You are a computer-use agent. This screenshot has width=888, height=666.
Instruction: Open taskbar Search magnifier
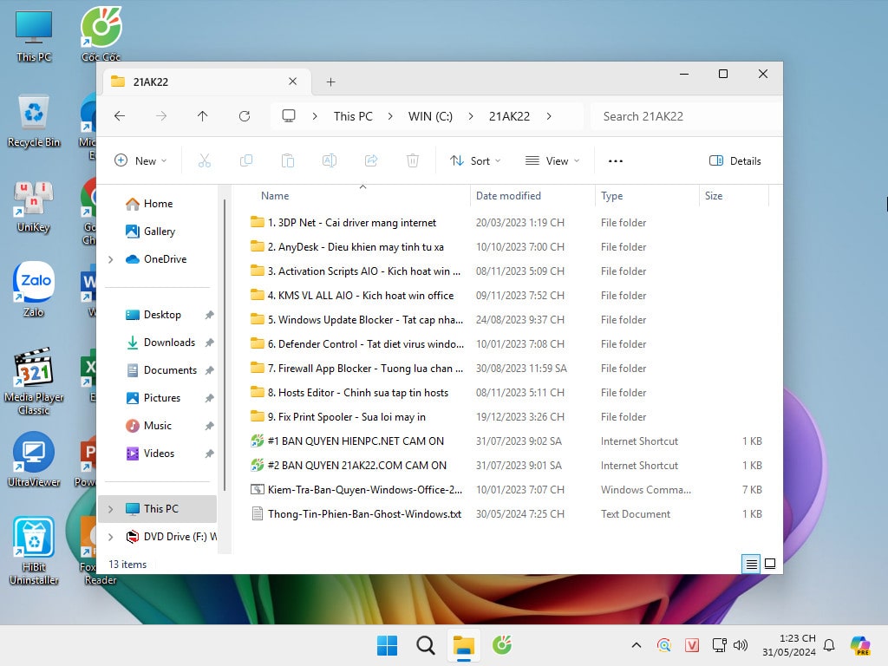(425, 645)
